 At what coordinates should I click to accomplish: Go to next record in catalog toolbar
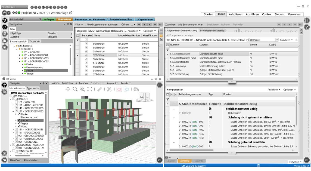290,25
